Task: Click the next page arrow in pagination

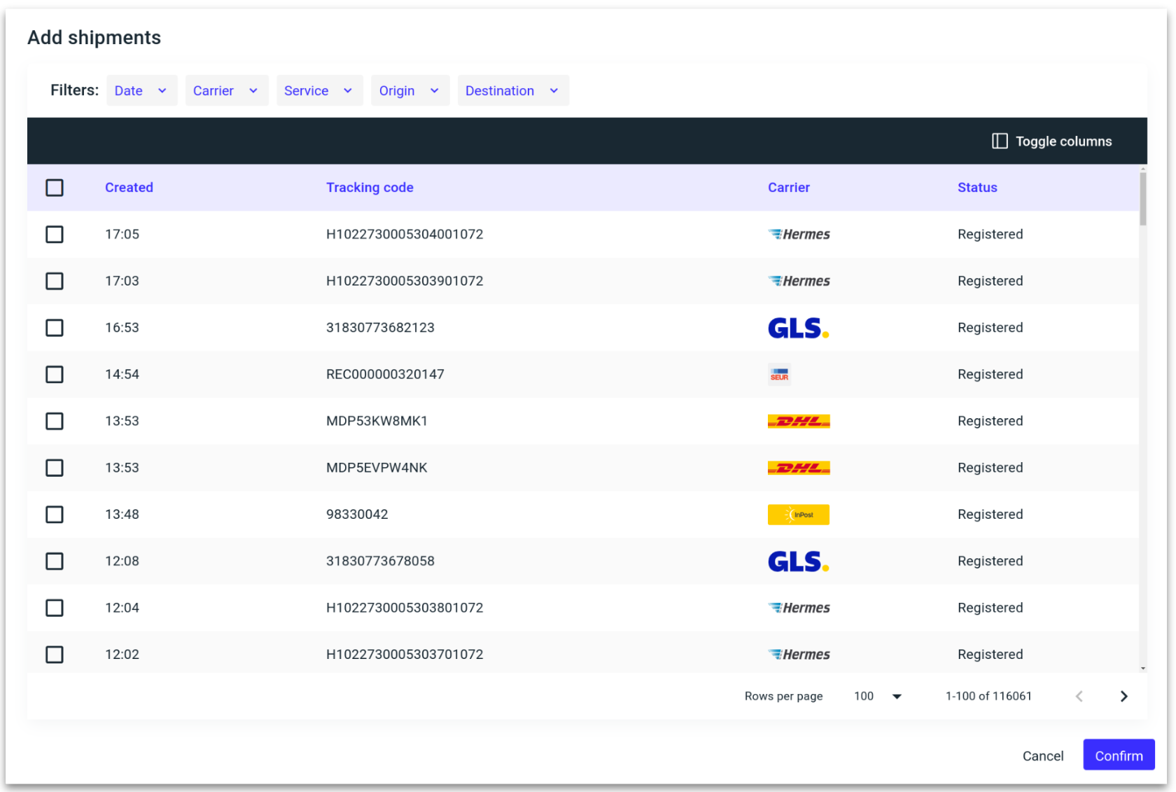Action: pyautogui.click(x=1124, y=696)
